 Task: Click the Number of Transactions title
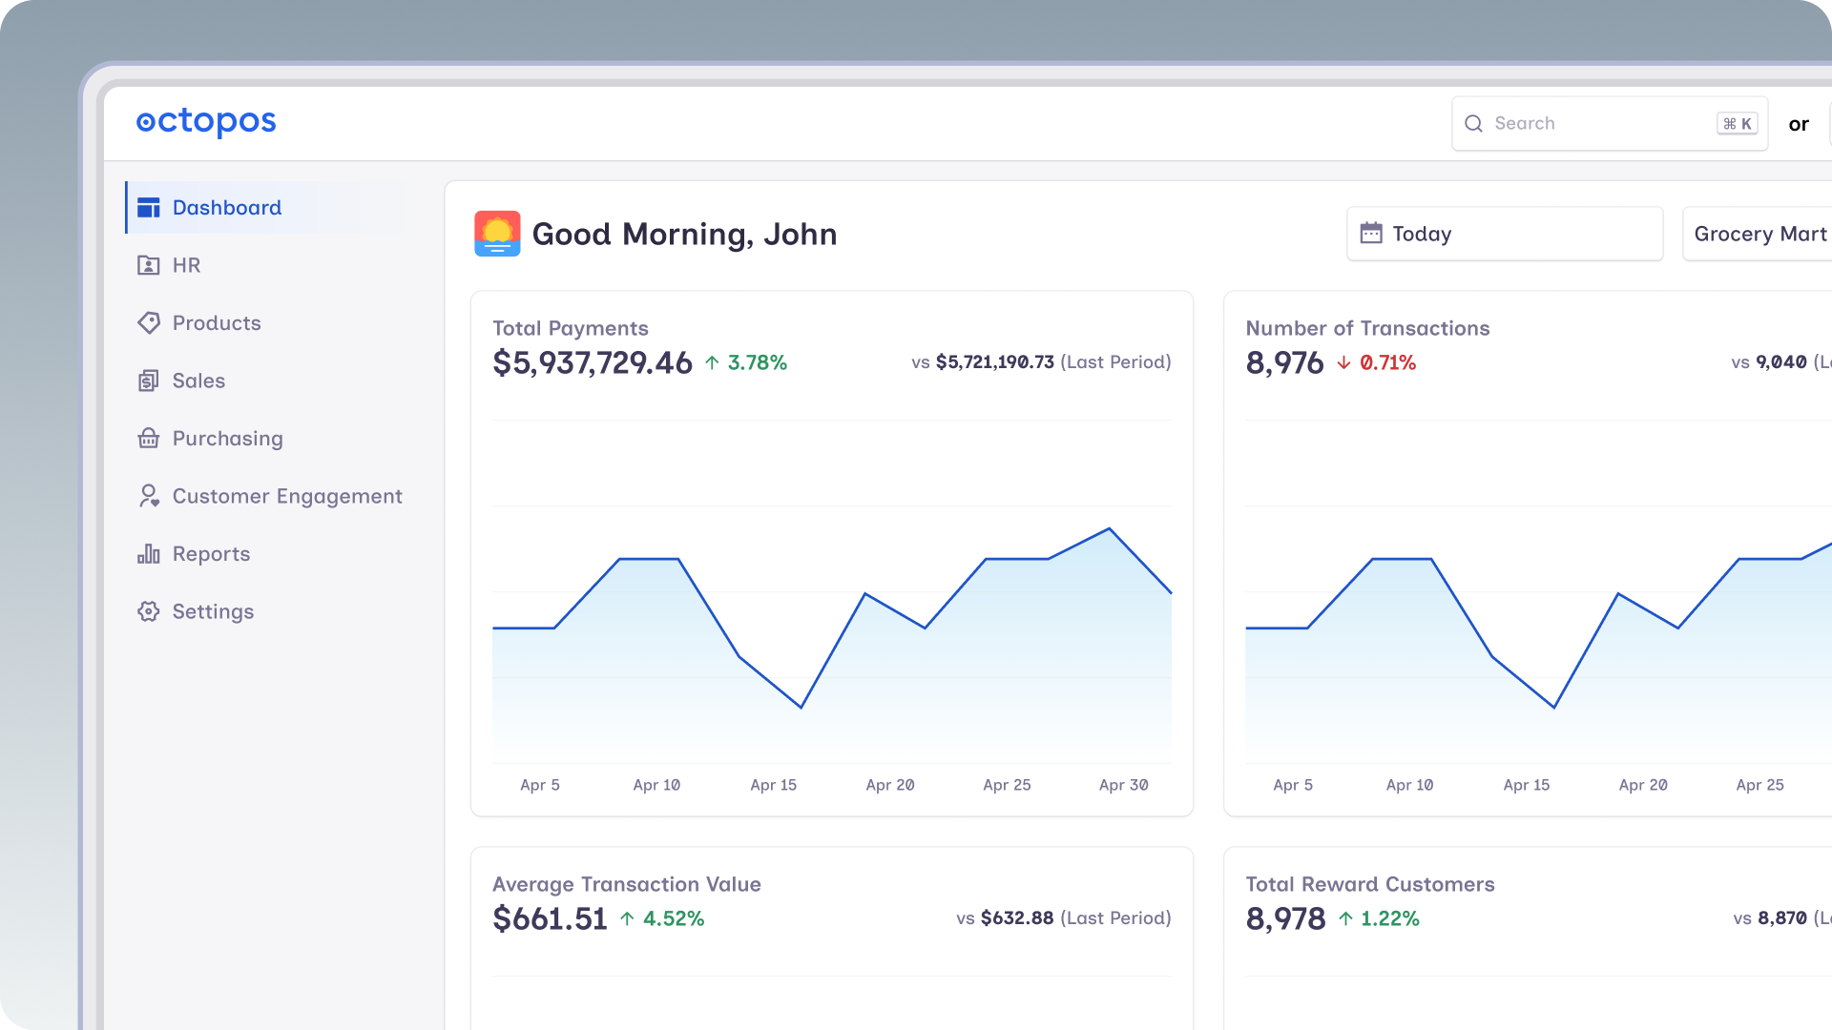coord(1367,328)
